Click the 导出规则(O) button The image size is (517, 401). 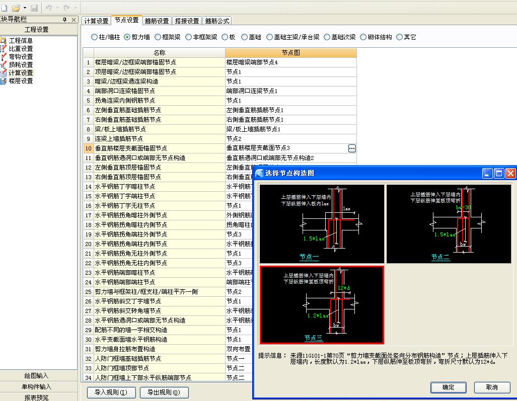[164, 392]
